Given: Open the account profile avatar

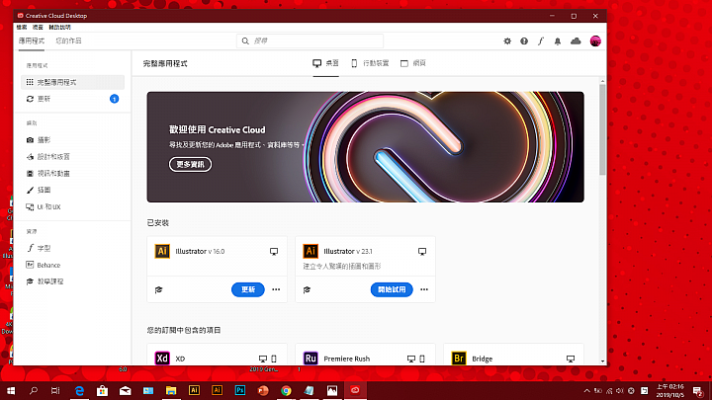Looking at the screenshot, I should (595, 40).
